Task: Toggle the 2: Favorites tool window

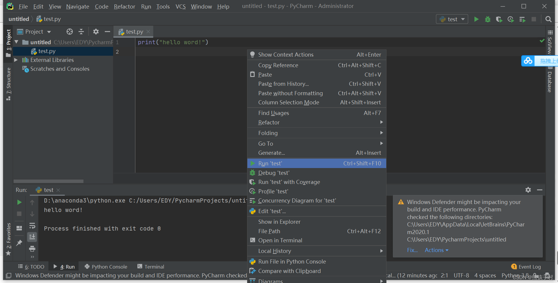Action: tap(9, 239)
